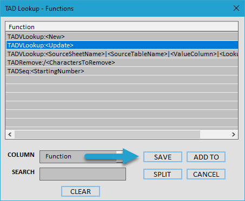The width and height of the screenshot is (245, 201).
Task: Select the TADVLookup:<SourceSheetName> row
Action: (x=122, y=54)
